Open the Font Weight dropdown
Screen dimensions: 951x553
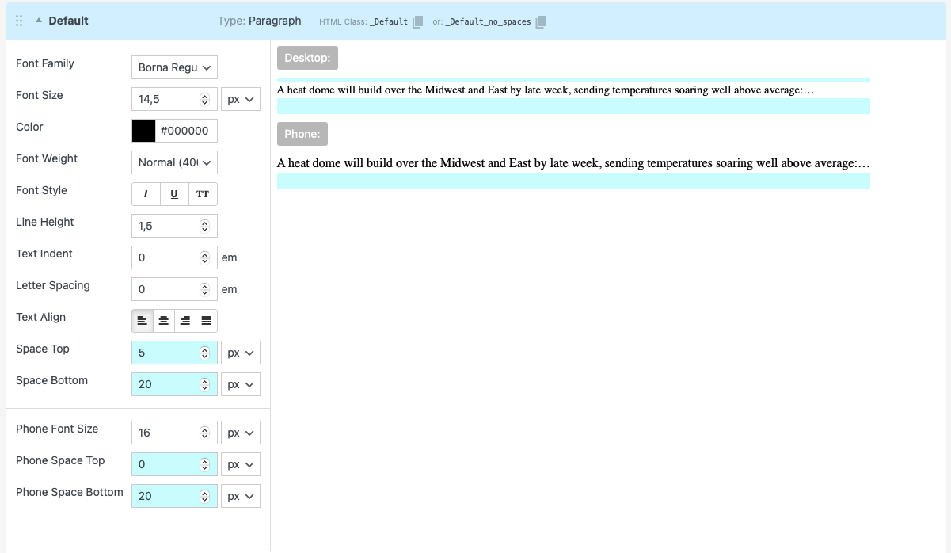(x=174, y=162)
